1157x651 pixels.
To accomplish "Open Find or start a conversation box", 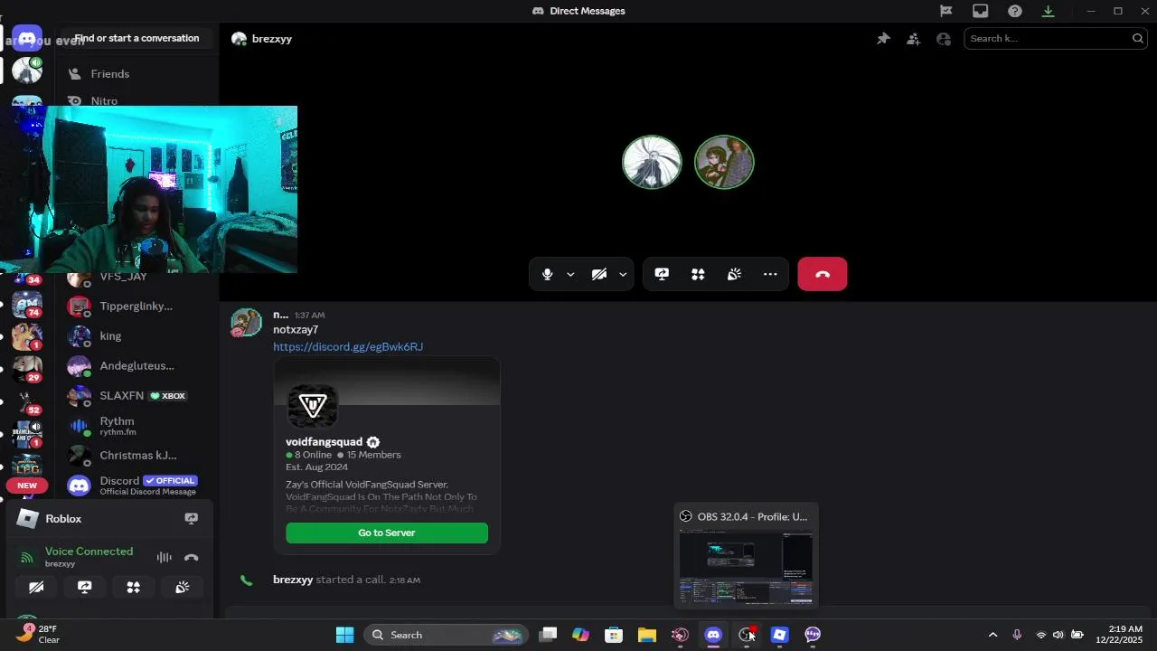I will [x=136, y=38].
